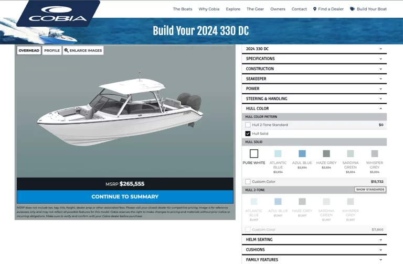Click the Cobia logo
The height and width of the screenshot is (264, 403).
pos(58,13)
